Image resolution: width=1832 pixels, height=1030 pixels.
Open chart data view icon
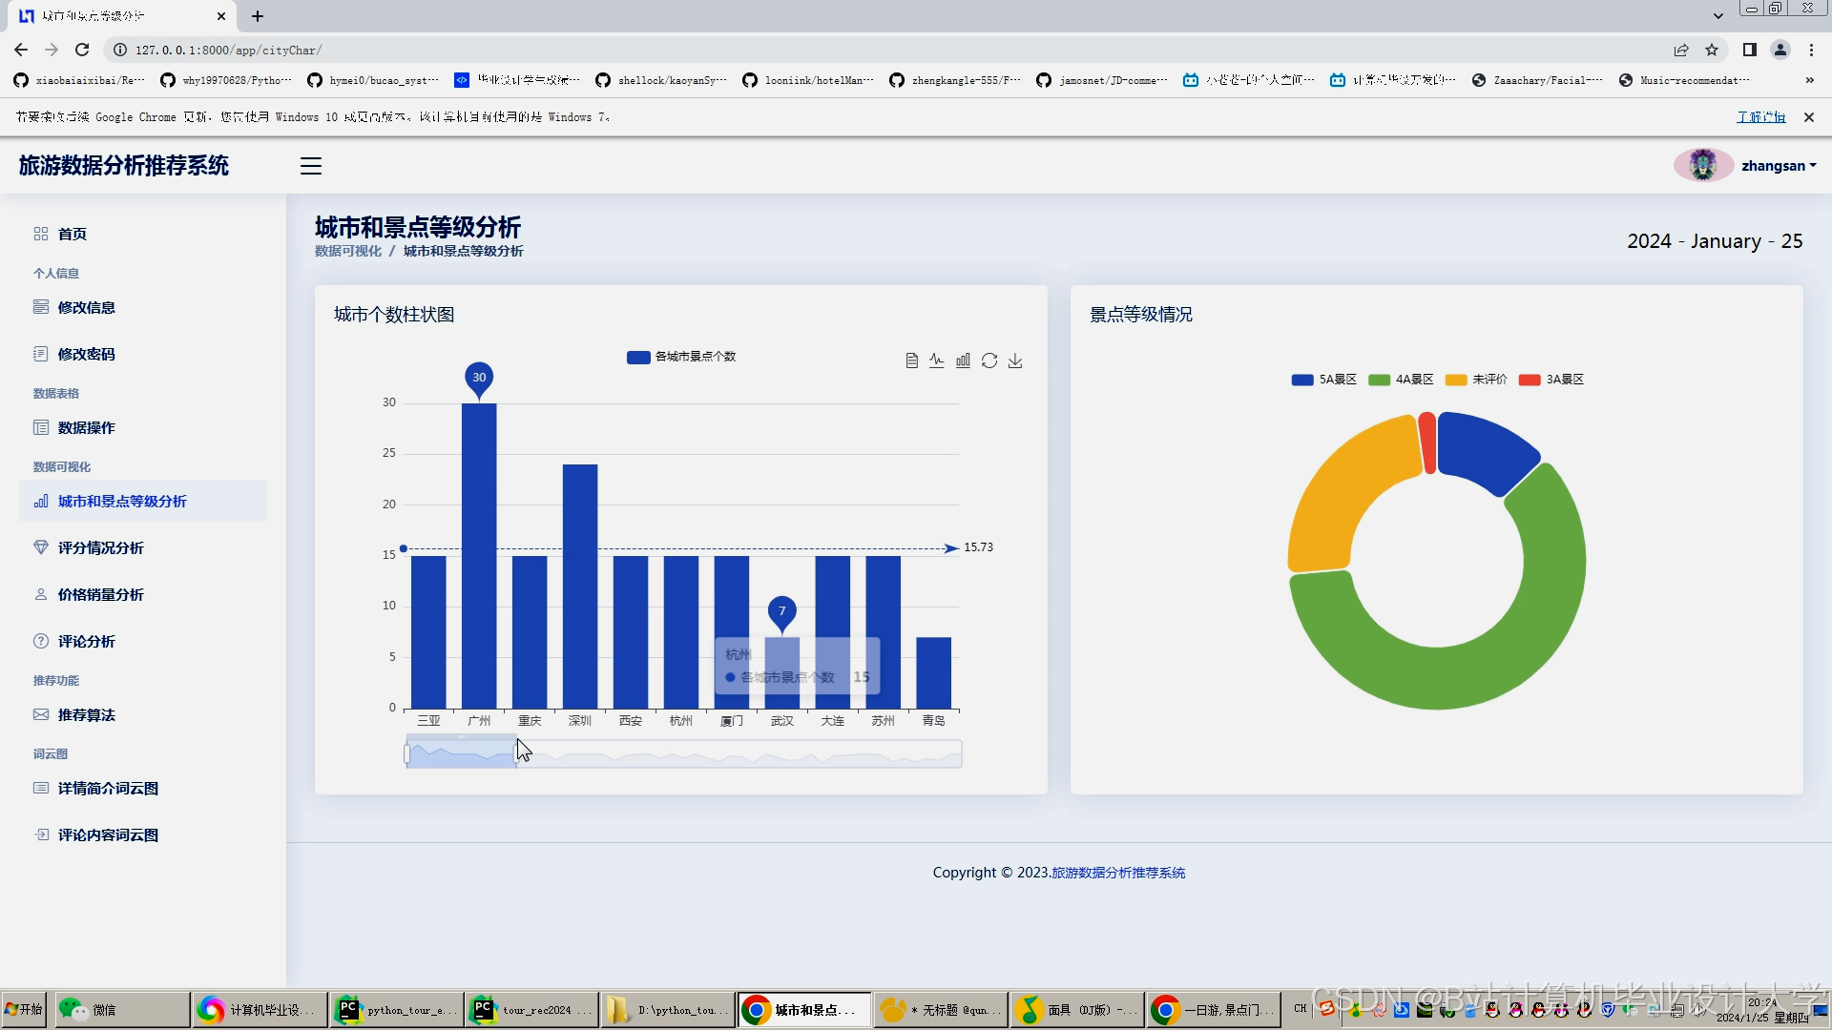[911, 360]
